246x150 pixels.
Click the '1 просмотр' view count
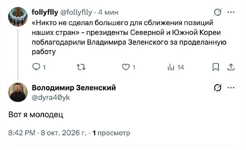point(111,133)
